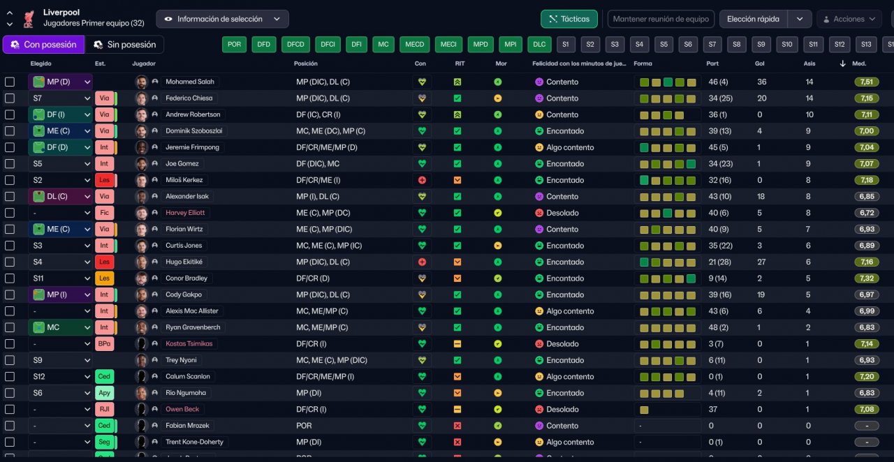The width and height of the screenshot is (894, 462).
Task: Click Conor Bradley's condition heart icon
Action: [422, 278]
